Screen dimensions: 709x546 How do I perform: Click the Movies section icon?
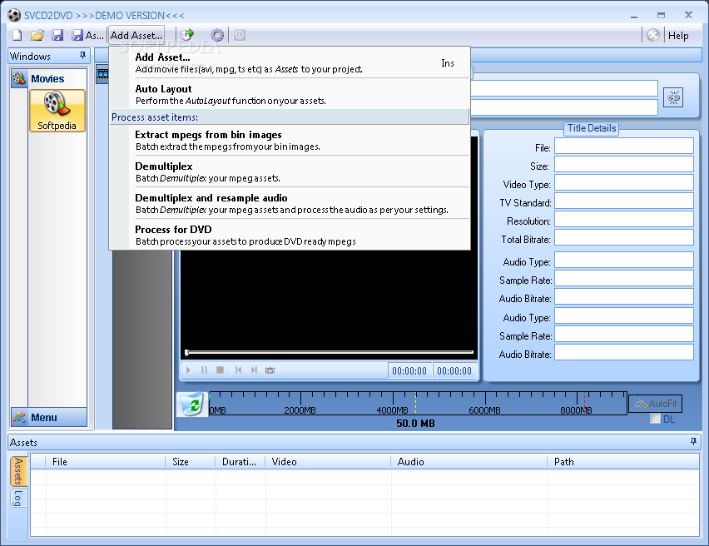click(x=19, y=78)
